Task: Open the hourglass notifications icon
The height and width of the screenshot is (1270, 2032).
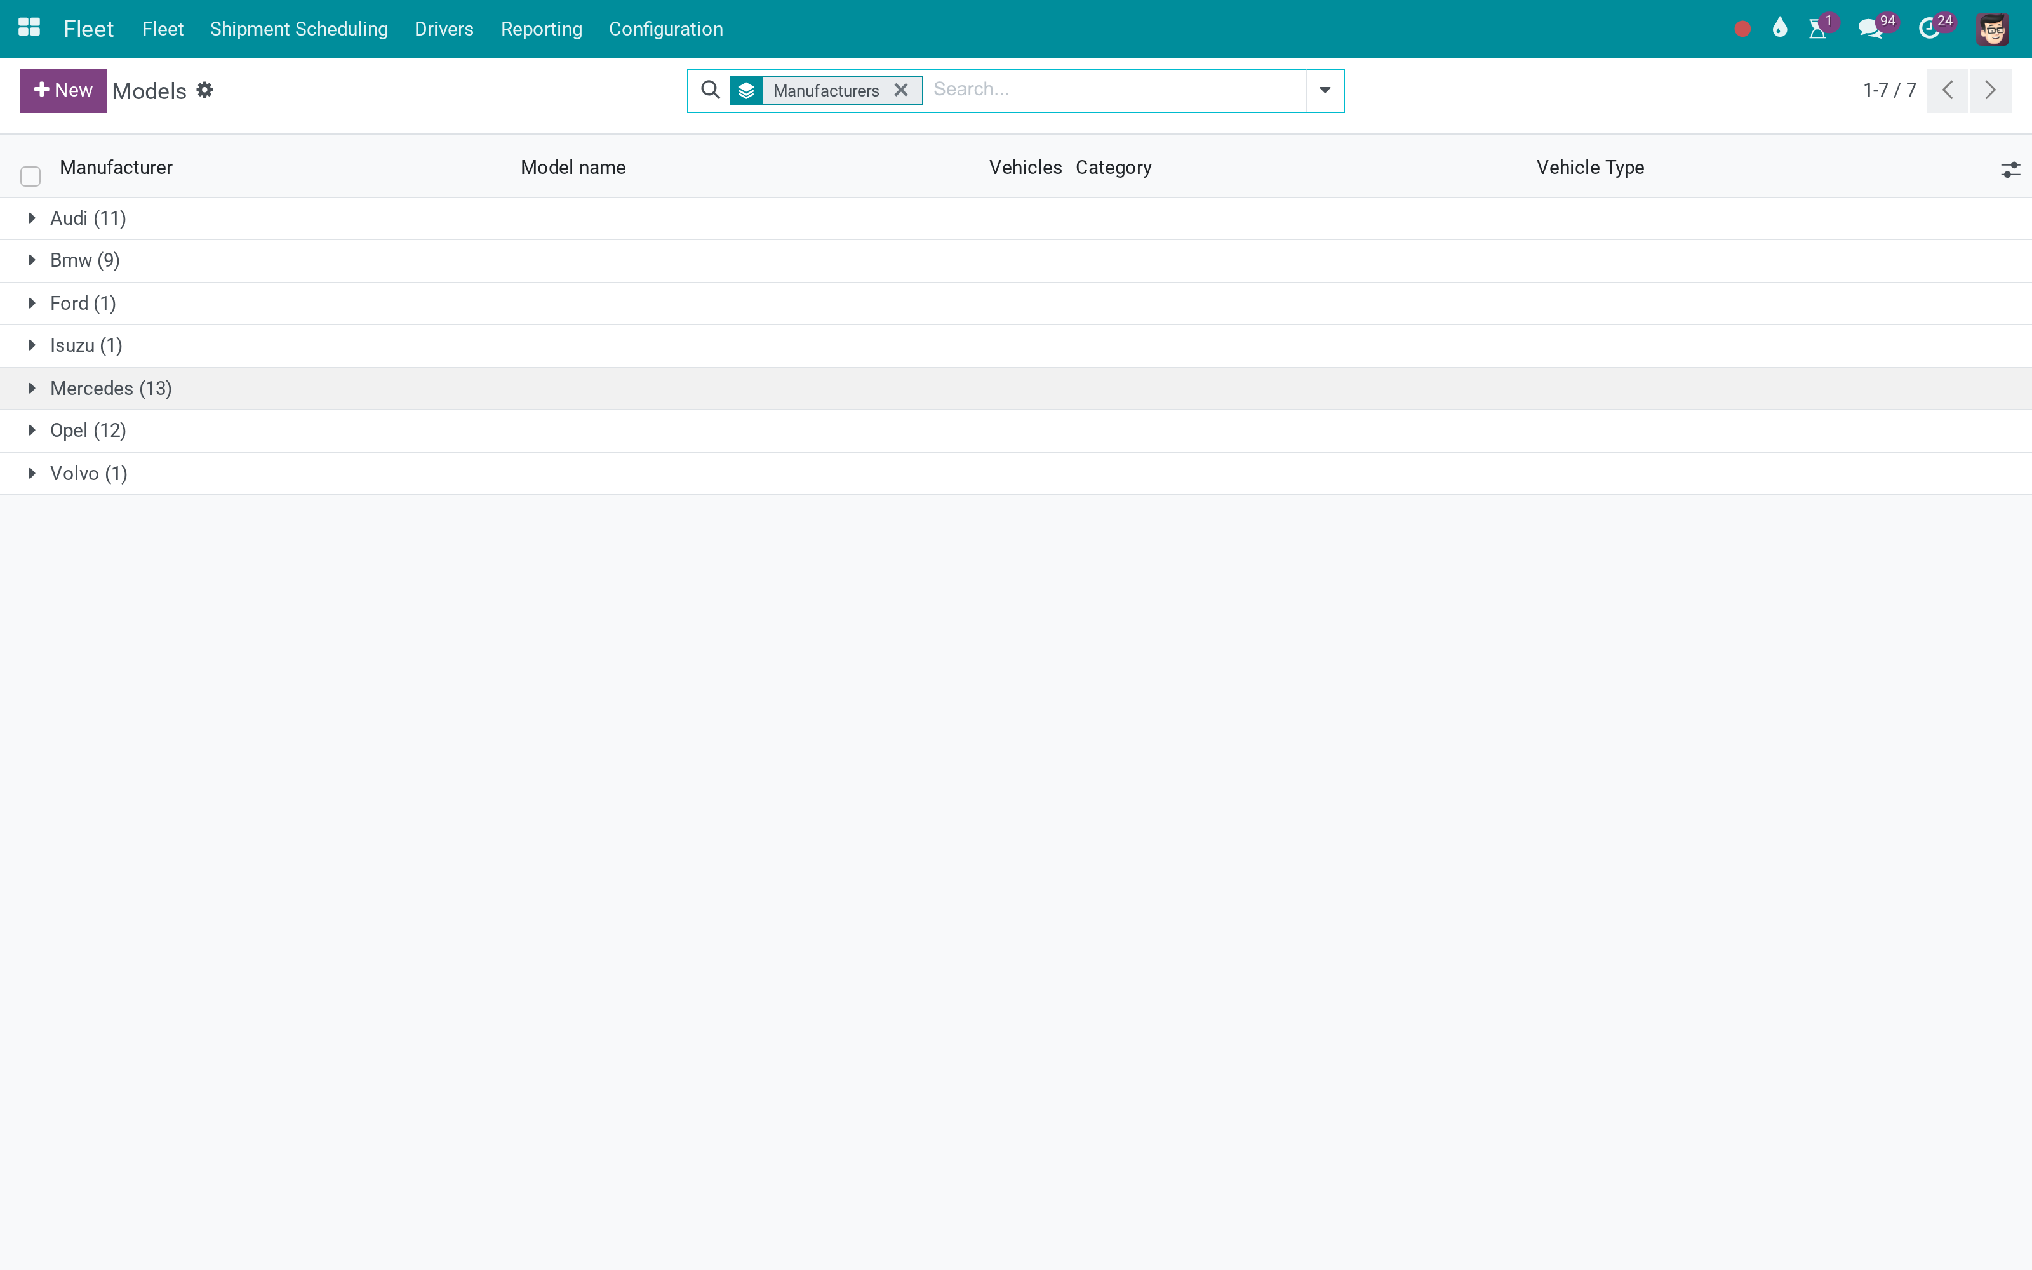Action: coord(1818,29)
